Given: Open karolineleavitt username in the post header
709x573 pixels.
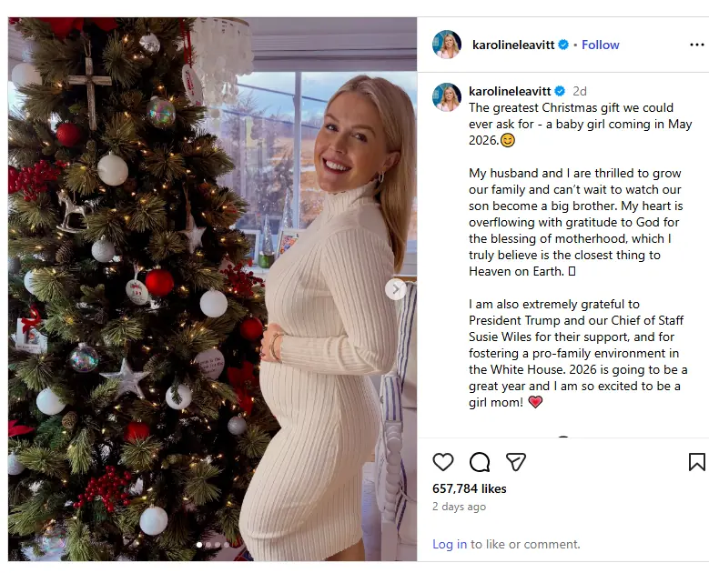Looking at the screenshot, I should point(514,45).
